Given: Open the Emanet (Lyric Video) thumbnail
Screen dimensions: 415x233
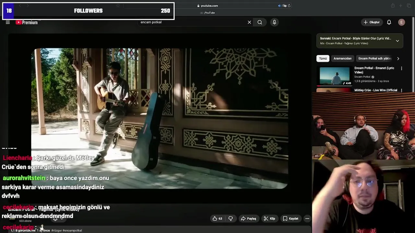Looking at the screenshot, I should [x=335, y=76].
